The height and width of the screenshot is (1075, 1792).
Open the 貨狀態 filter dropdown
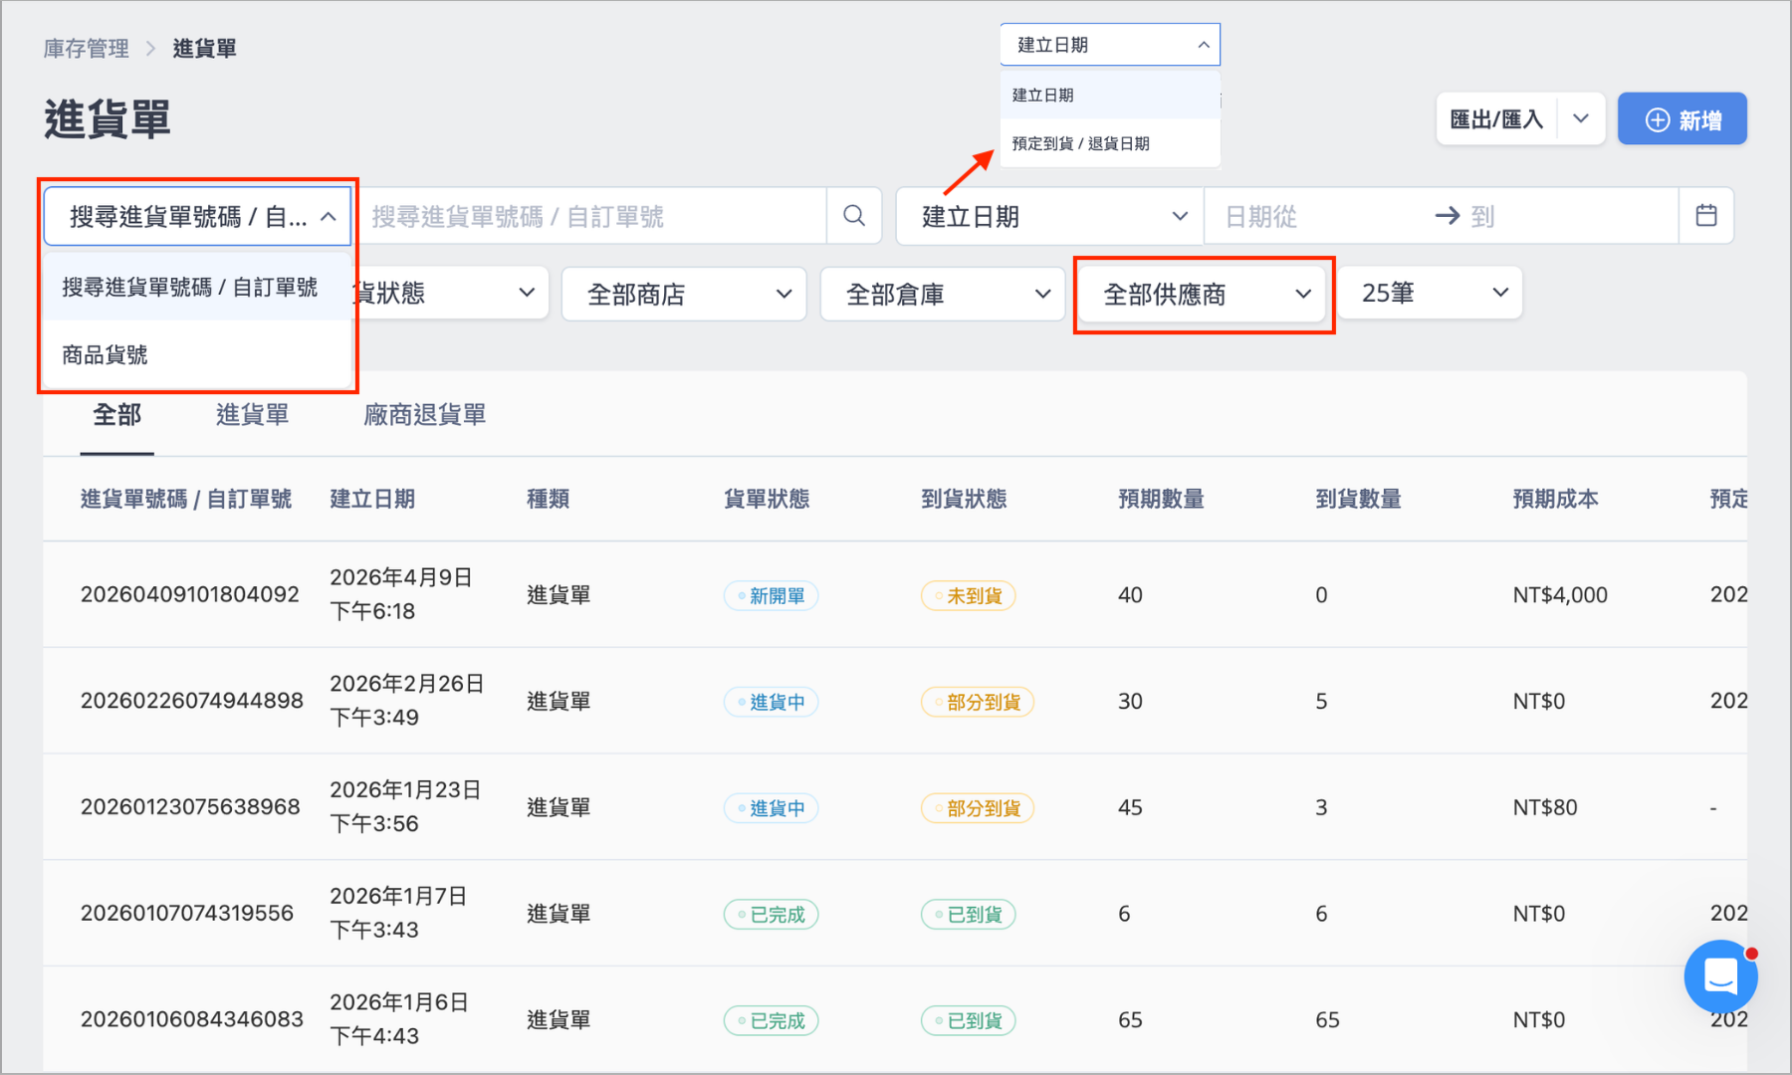[x=450, y=293]
